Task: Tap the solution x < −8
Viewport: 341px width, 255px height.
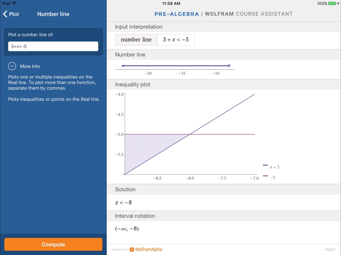Action: pos(123,203)
